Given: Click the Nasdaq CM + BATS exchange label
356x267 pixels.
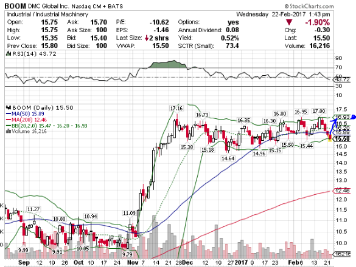Looking at the screenshot, I should (97, 6).
